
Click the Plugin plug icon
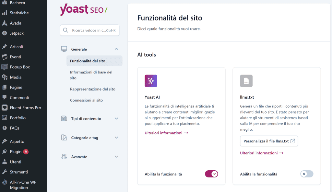click(x=5, y=151)
